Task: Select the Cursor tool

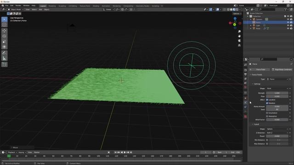Action: pos(4,25)
